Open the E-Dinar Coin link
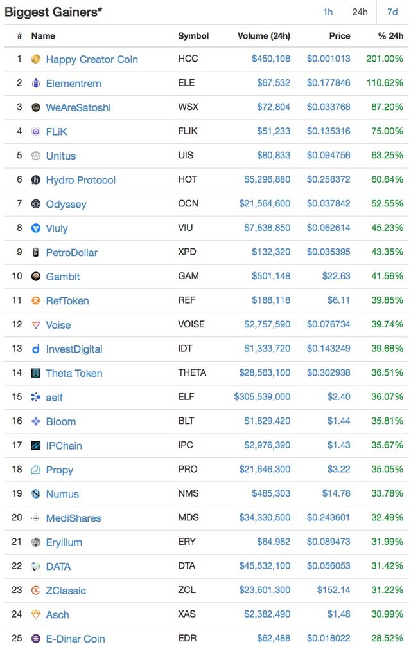The width and height of the screenshot is (411, 651). pyautogui.click(x=75, y=639)
